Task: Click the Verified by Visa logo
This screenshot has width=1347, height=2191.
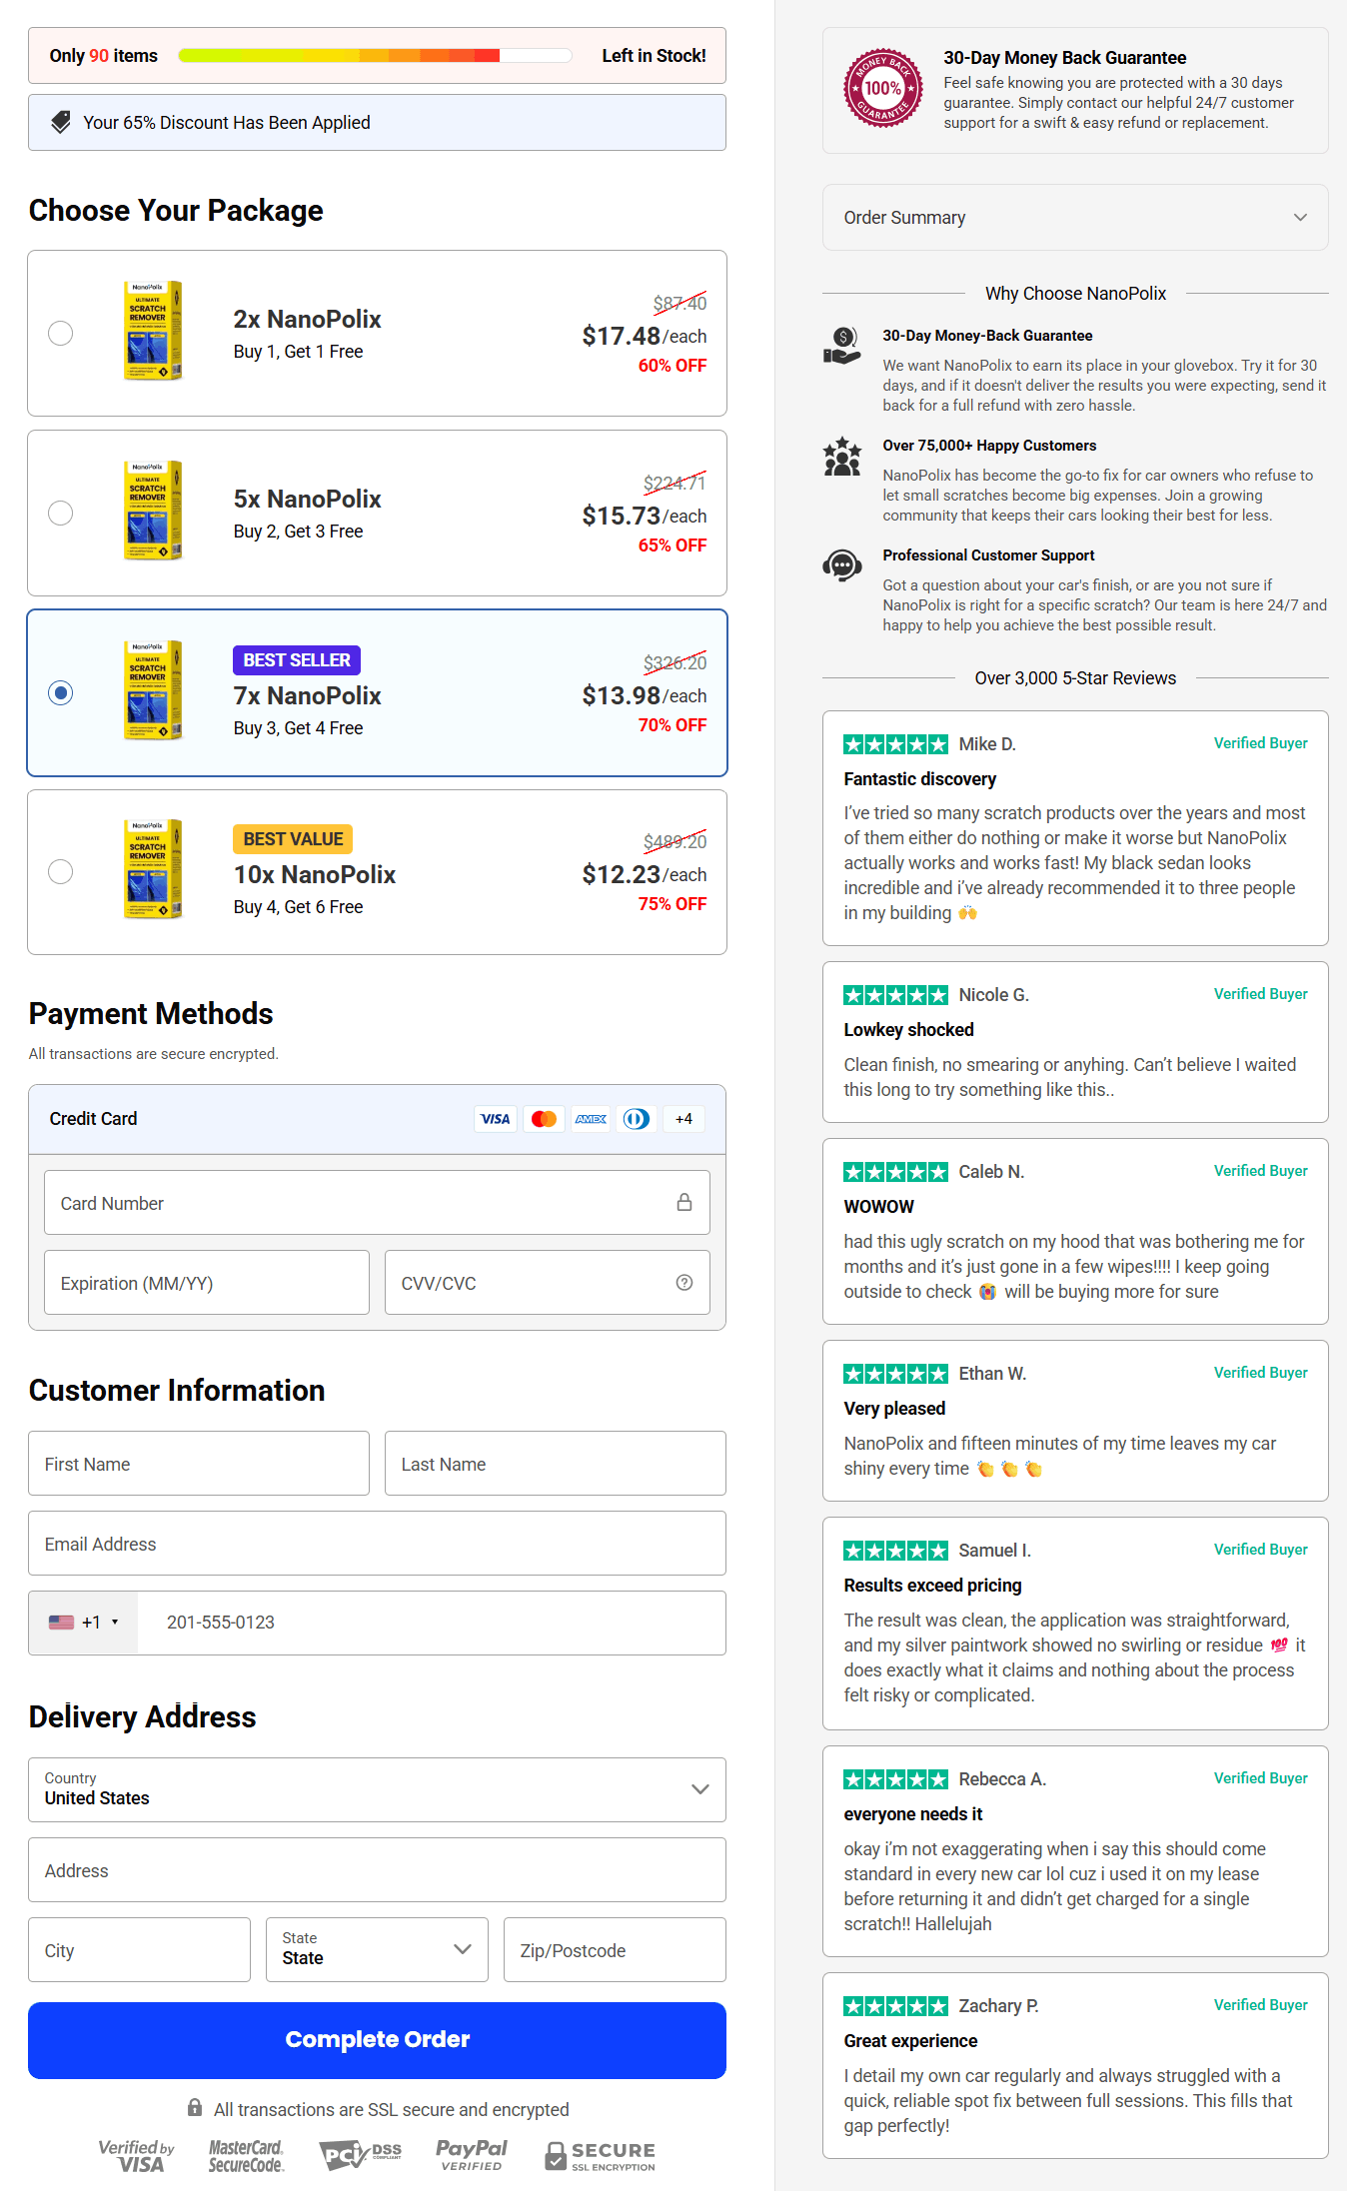Action: 137,2156
